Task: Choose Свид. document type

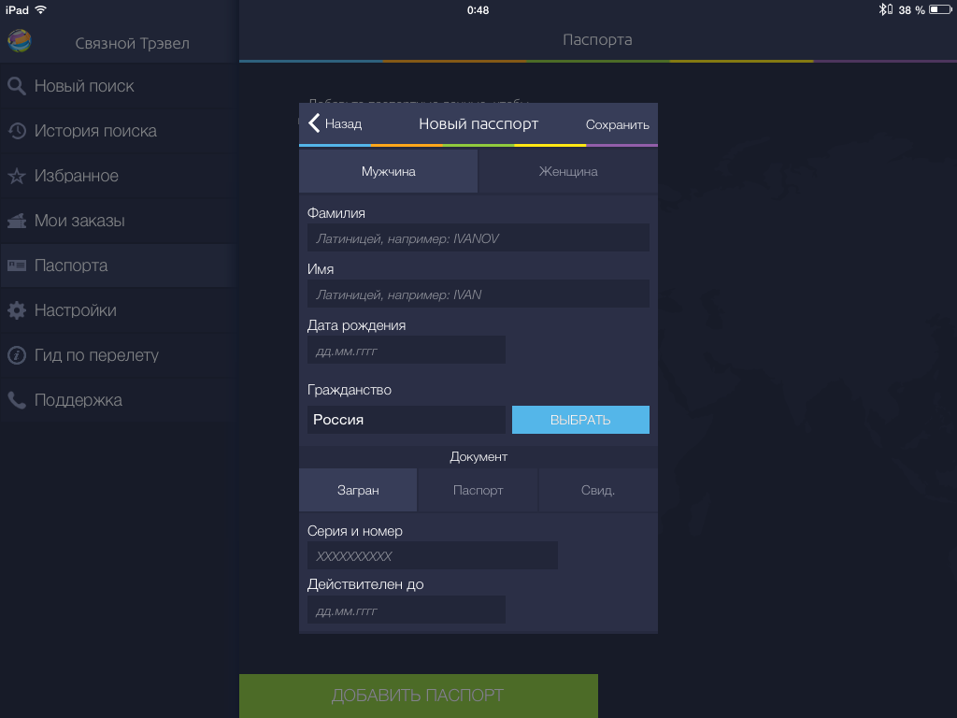Action: point(598,490)
